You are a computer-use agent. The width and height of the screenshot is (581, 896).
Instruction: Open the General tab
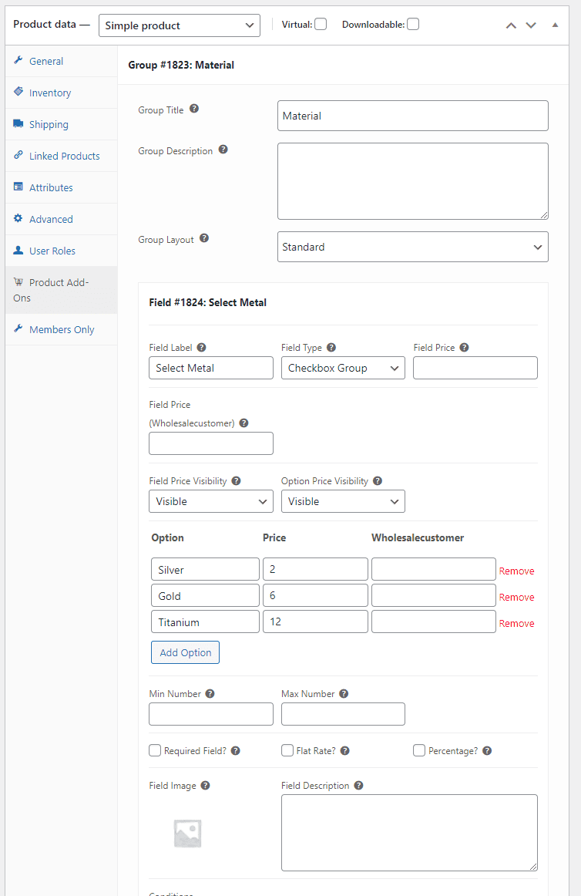coord(62,61)
